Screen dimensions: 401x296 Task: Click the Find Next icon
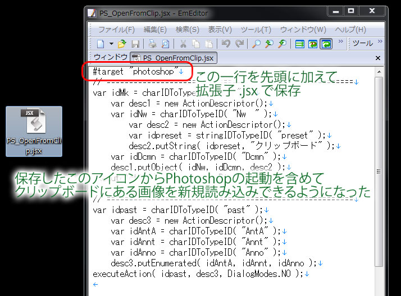[282, 44]
